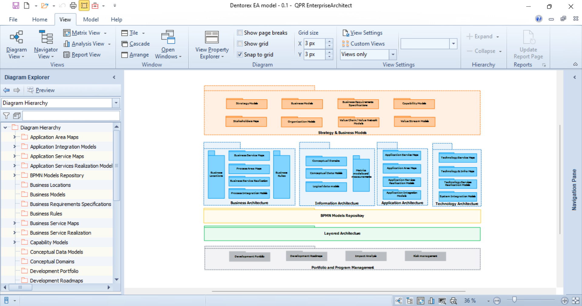Open the File menu
The width and height of the screenshot is (582, 306).
pos(13,19)
